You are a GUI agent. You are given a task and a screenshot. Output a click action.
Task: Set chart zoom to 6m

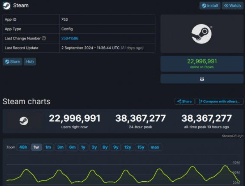tap(72, 147)
